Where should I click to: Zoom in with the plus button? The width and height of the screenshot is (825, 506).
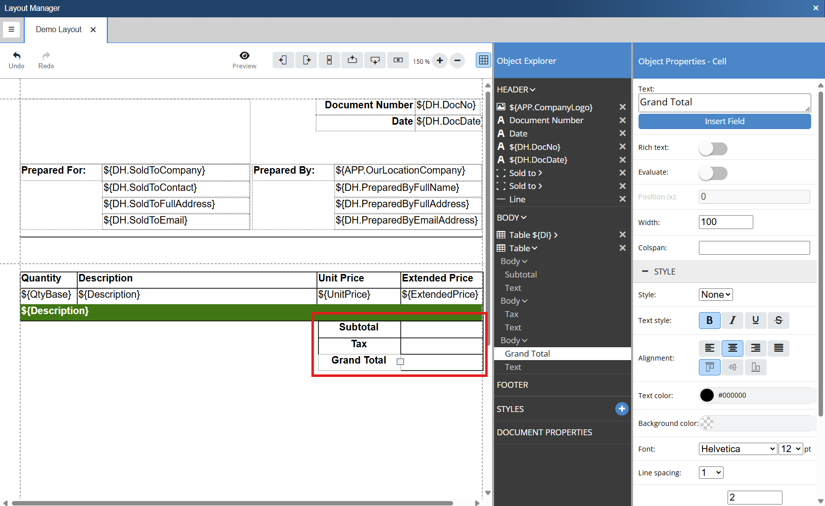pyautogui.click(x=440, y=61)
